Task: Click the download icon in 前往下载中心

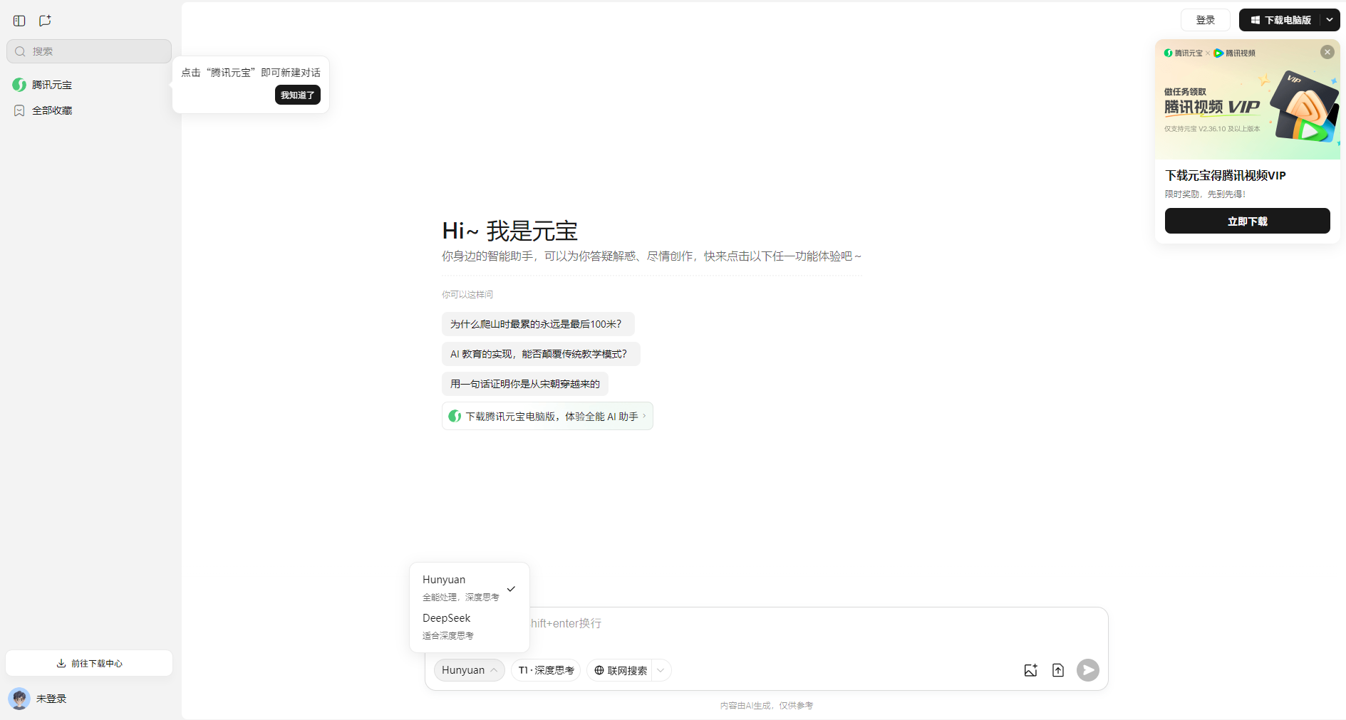Action: tap(61, 663)
